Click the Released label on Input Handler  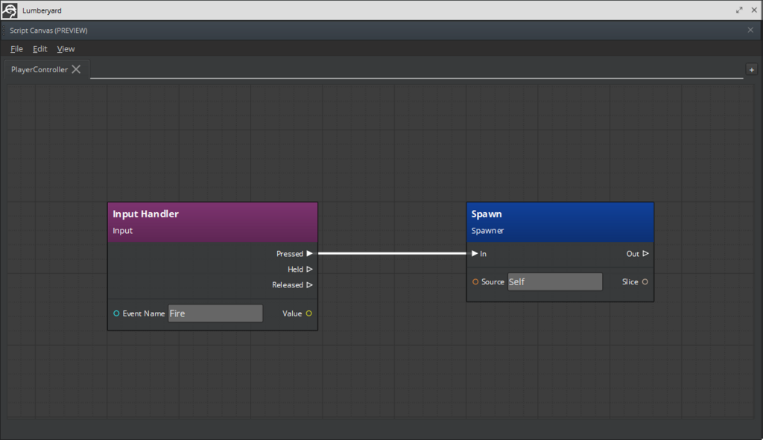coord(288,285)
